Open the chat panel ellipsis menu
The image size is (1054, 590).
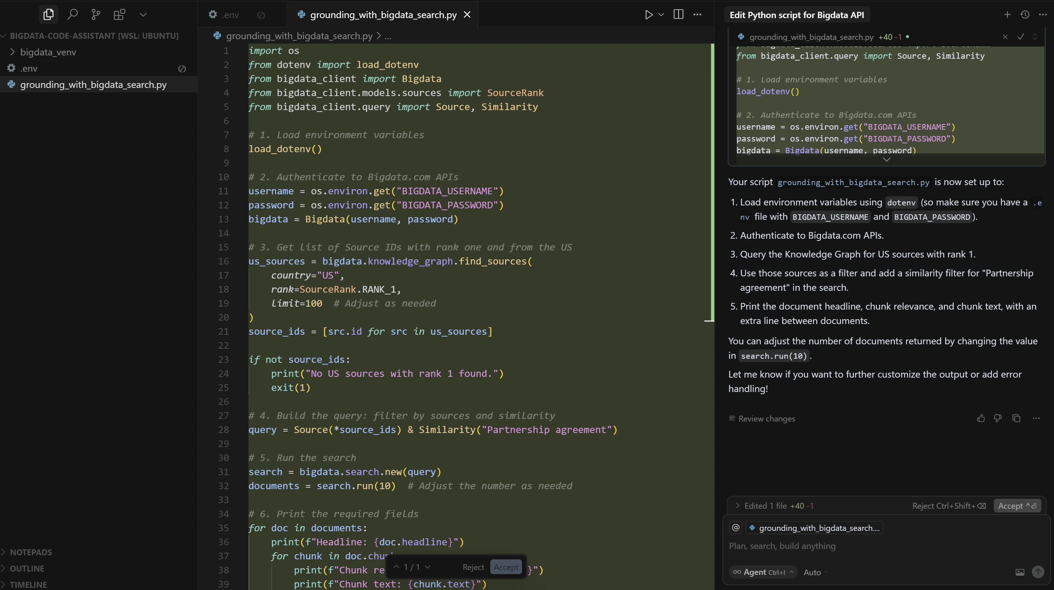click(1043, 15)
